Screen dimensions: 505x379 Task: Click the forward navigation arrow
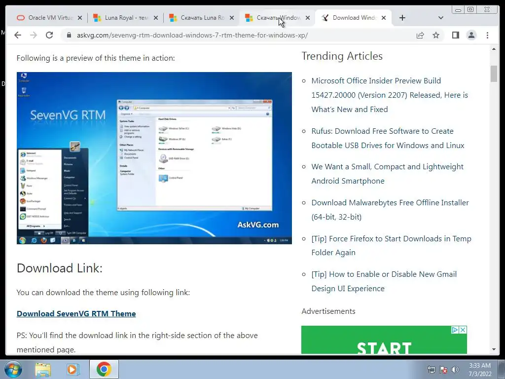(34, 35)
